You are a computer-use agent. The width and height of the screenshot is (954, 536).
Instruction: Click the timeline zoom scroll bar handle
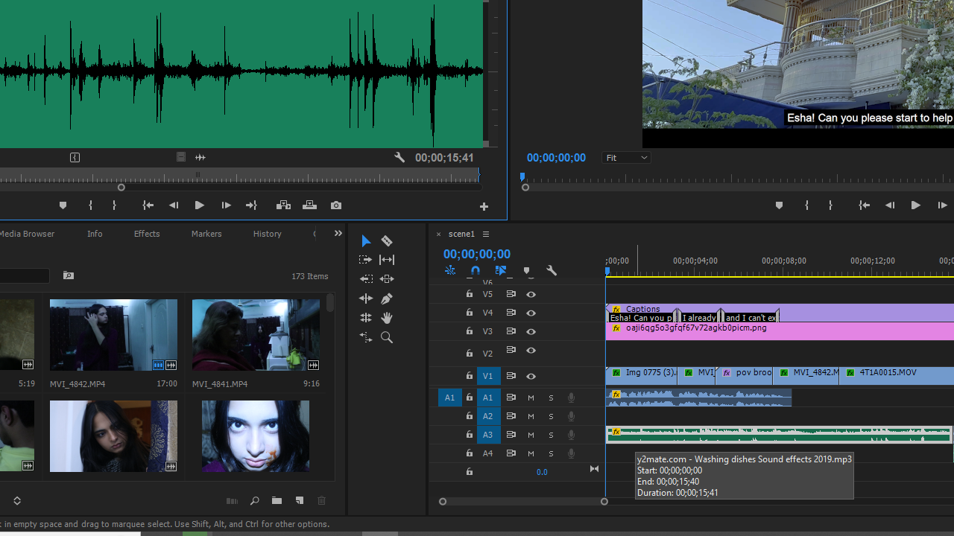(x=523, y=502)
